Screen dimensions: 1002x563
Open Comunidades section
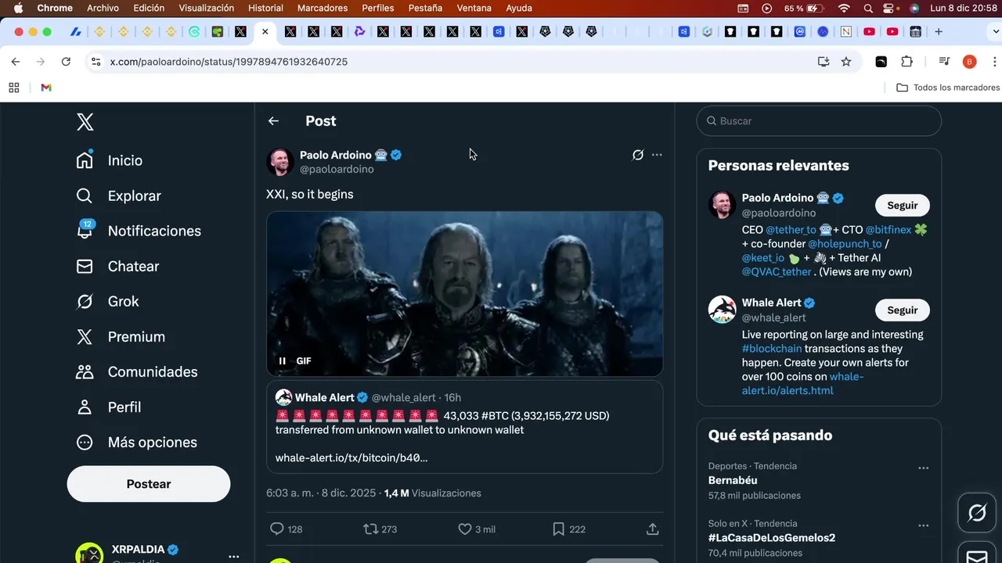137,371
